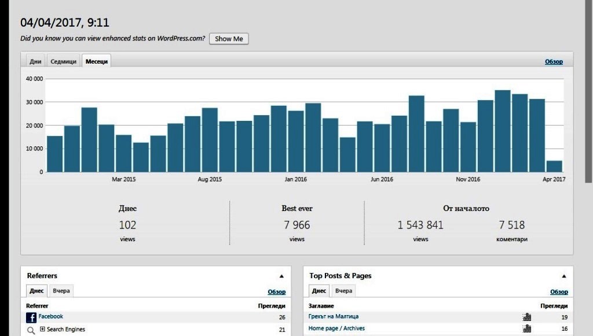Open the Обзор link above the chart
The width and height of the screenshot is (593, 336).
554,61
